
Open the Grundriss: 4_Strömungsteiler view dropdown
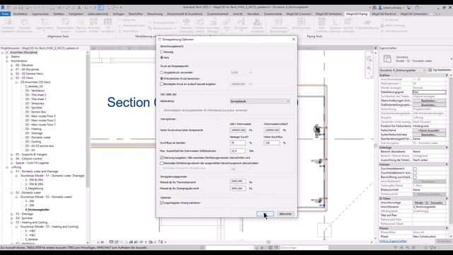pyautogui.click(x=403, y=70)
